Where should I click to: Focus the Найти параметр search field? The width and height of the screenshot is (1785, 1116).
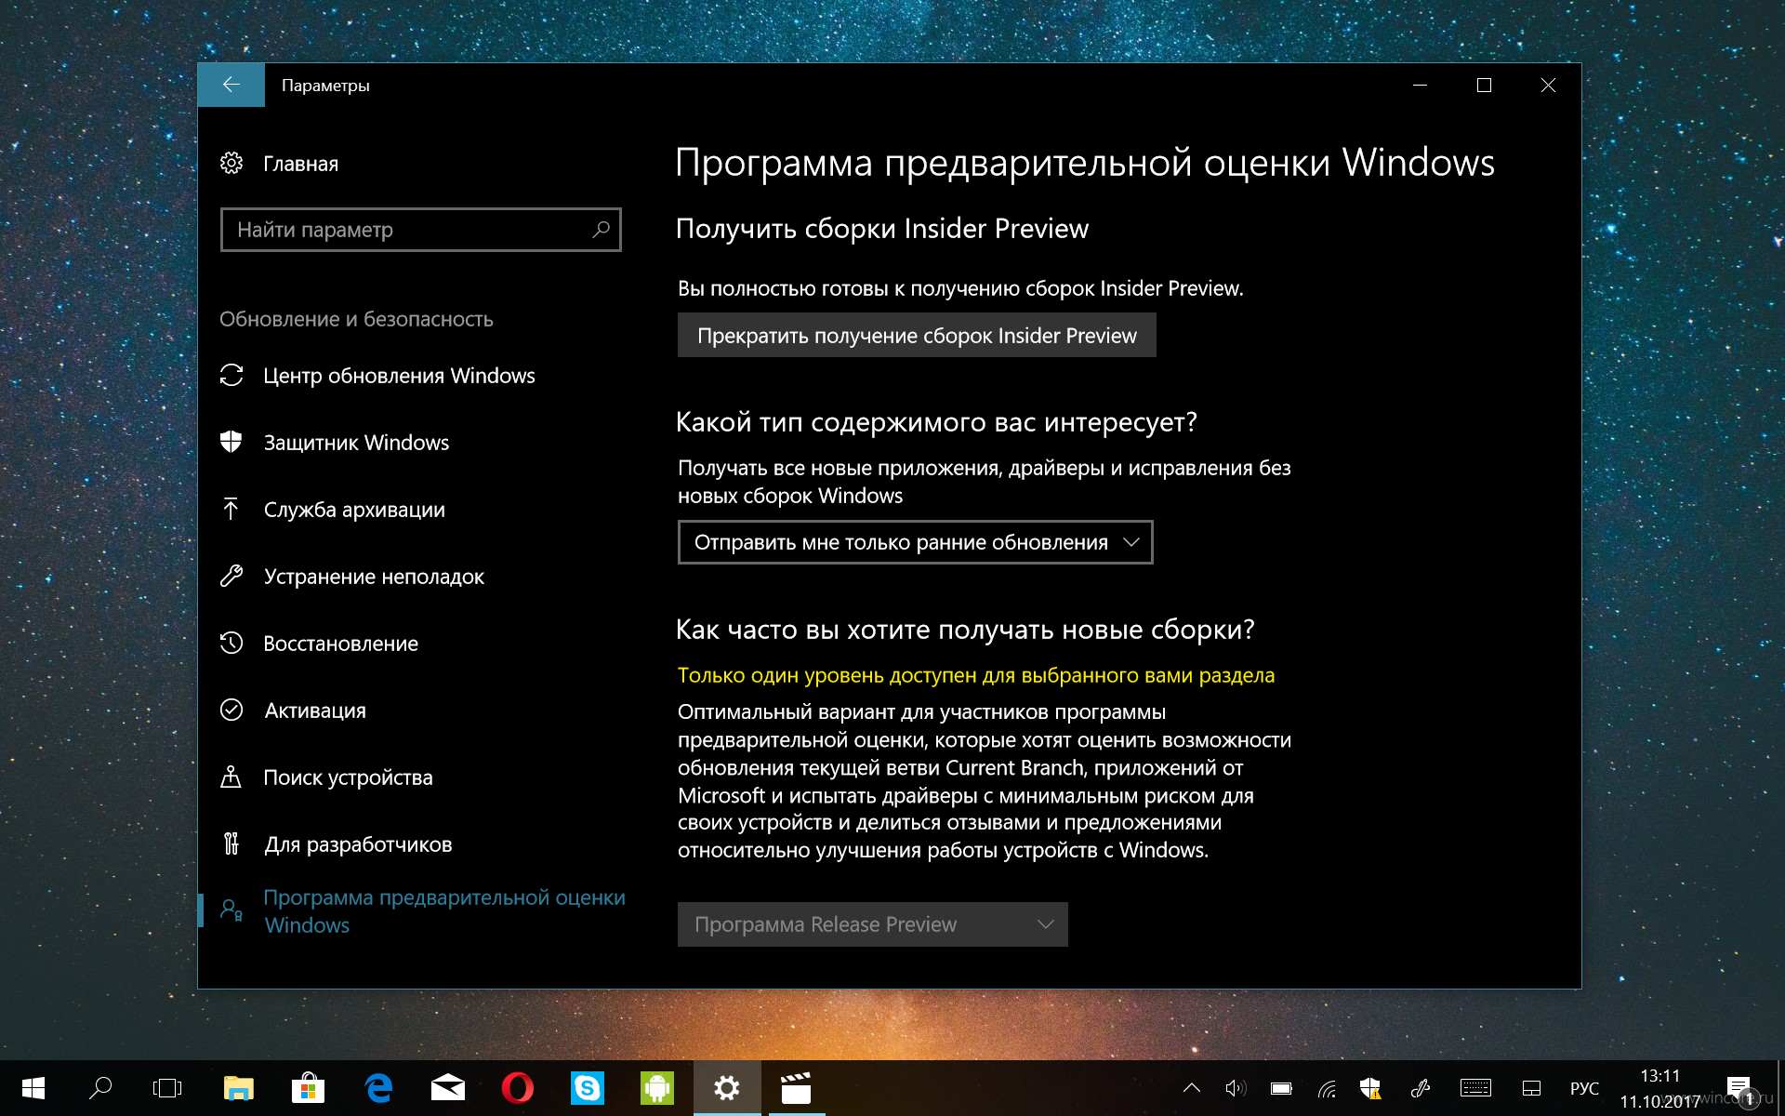coord(420,229)
